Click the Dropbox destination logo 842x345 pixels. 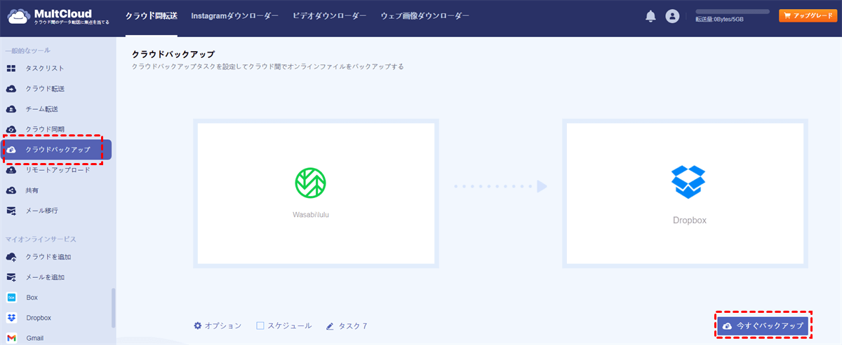click(x=689, y=182)
